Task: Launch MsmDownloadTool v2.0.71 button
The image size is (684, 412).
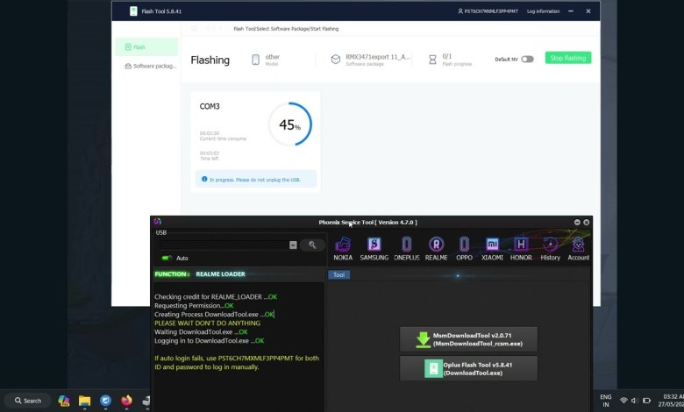Action: pyautogui.click(x=468, y=339)
